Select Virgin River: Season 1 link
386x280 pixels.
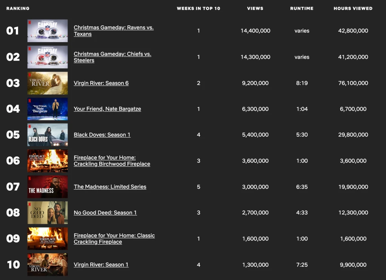tap(101, 265)
